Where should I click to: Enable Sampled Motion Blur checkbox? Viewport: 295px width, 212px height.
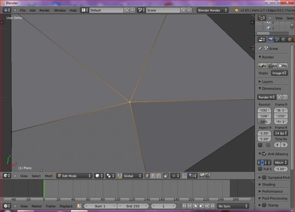coord(264,178)
